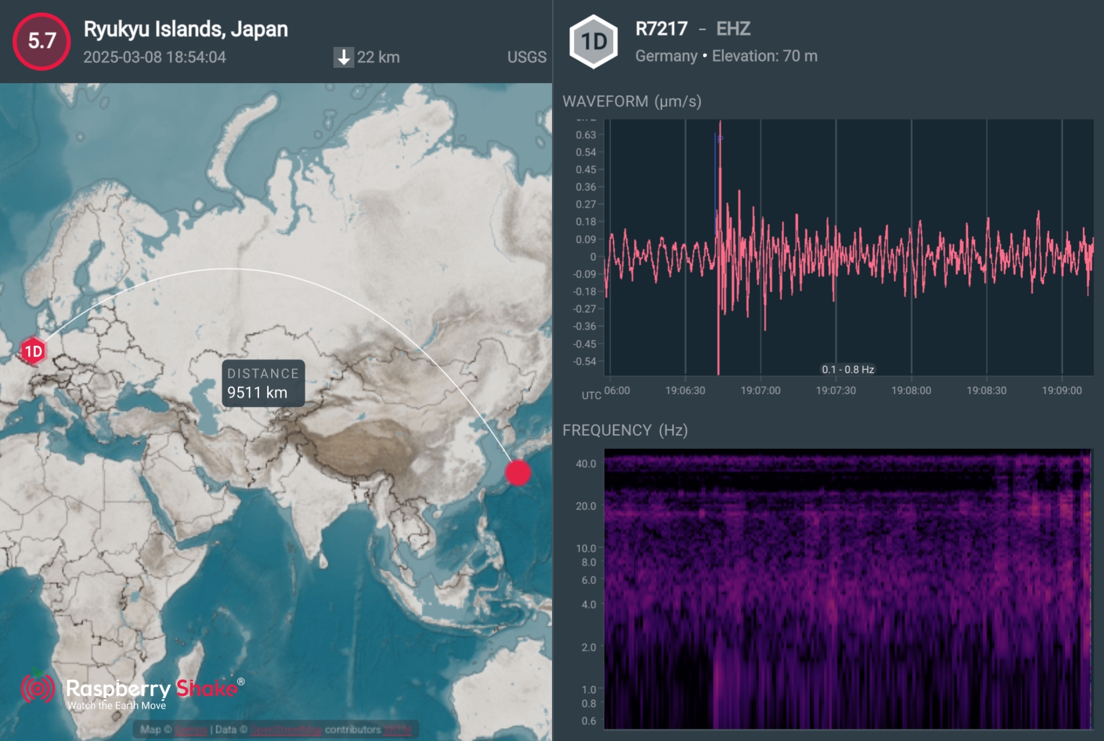
Task: Click the 19:09:00 time axis label
Action: point(1062,390)
